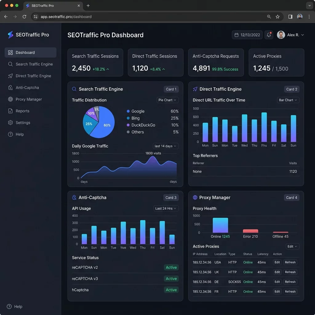Click the None referrer row

pos(246,172)
